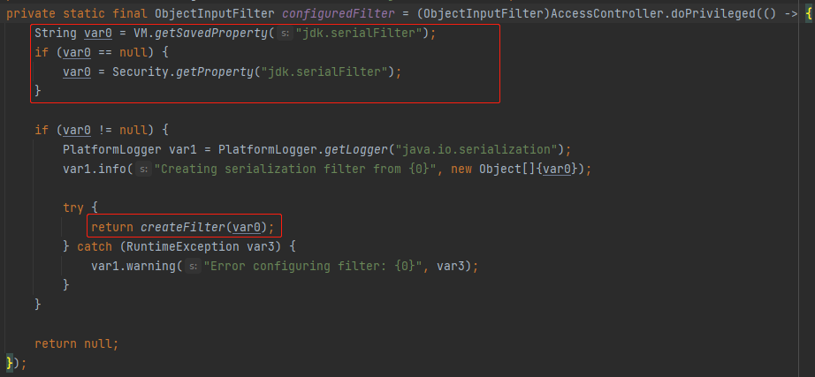Image resolution: width=815 pixels, height=377 pixels.
Task: Place cursor on the try keyword
Action: (73, 208)
